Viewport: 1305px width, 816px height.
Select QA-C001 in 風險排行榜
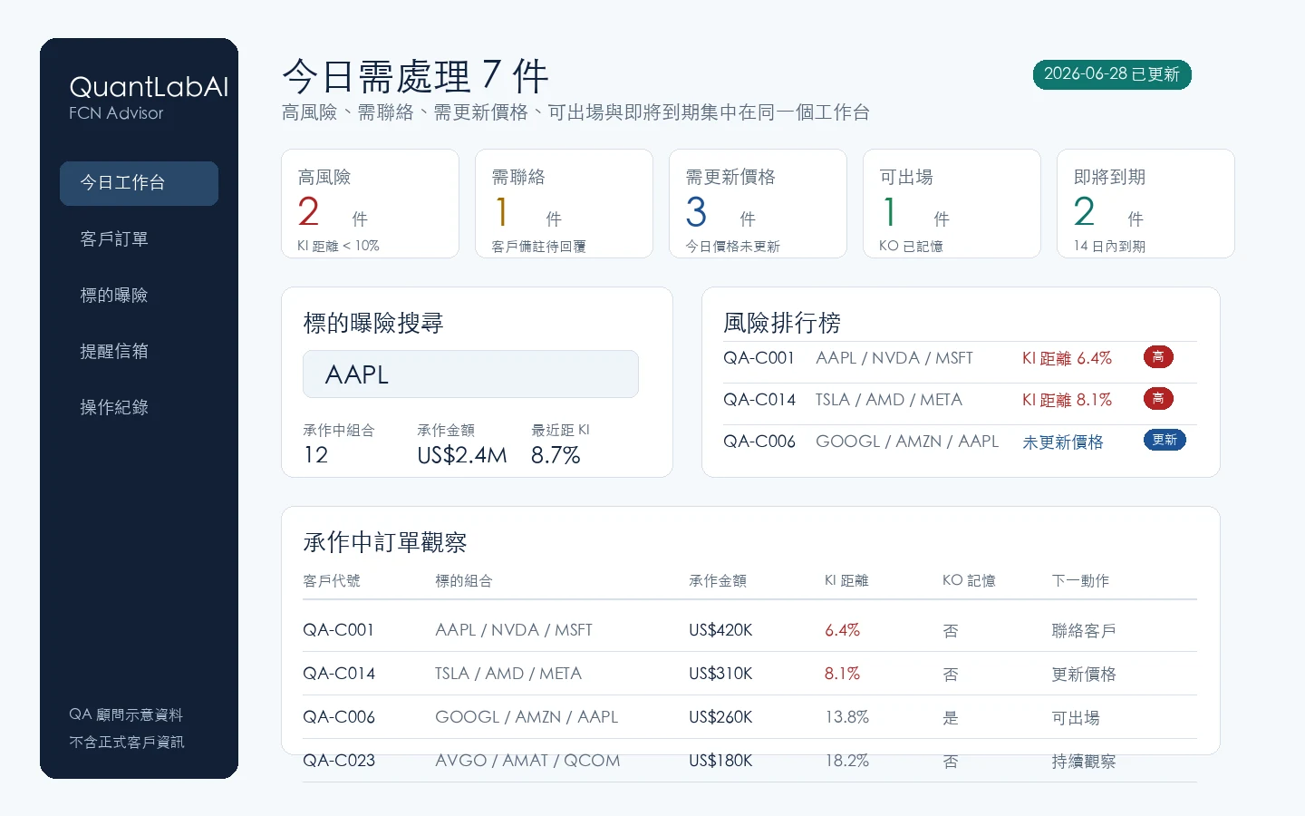[759, 358]
